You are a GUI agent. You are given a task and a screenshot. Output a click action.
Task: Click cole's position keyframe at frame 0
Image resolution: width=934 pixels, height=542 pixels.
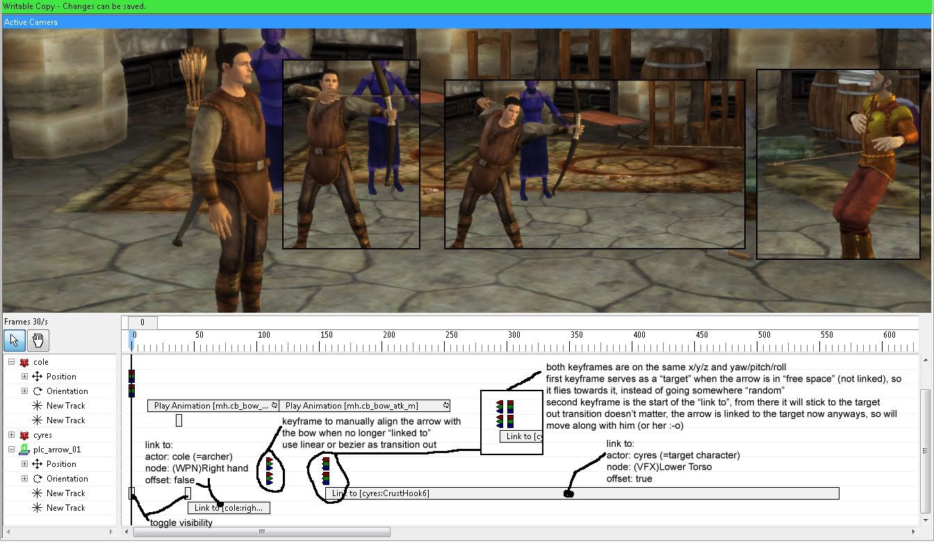pyautogui.click(x=131, y=376)
